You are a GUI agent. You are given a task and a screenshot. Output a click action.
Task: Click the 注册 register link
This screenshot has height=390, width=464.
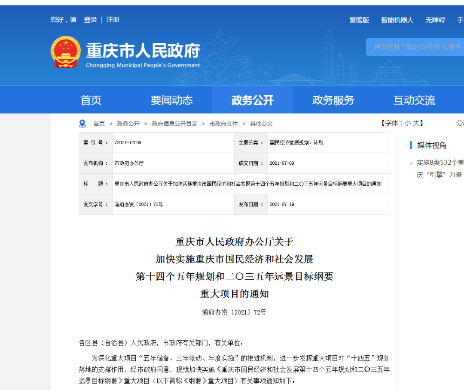pyautogui.click(x=113, y=20)
